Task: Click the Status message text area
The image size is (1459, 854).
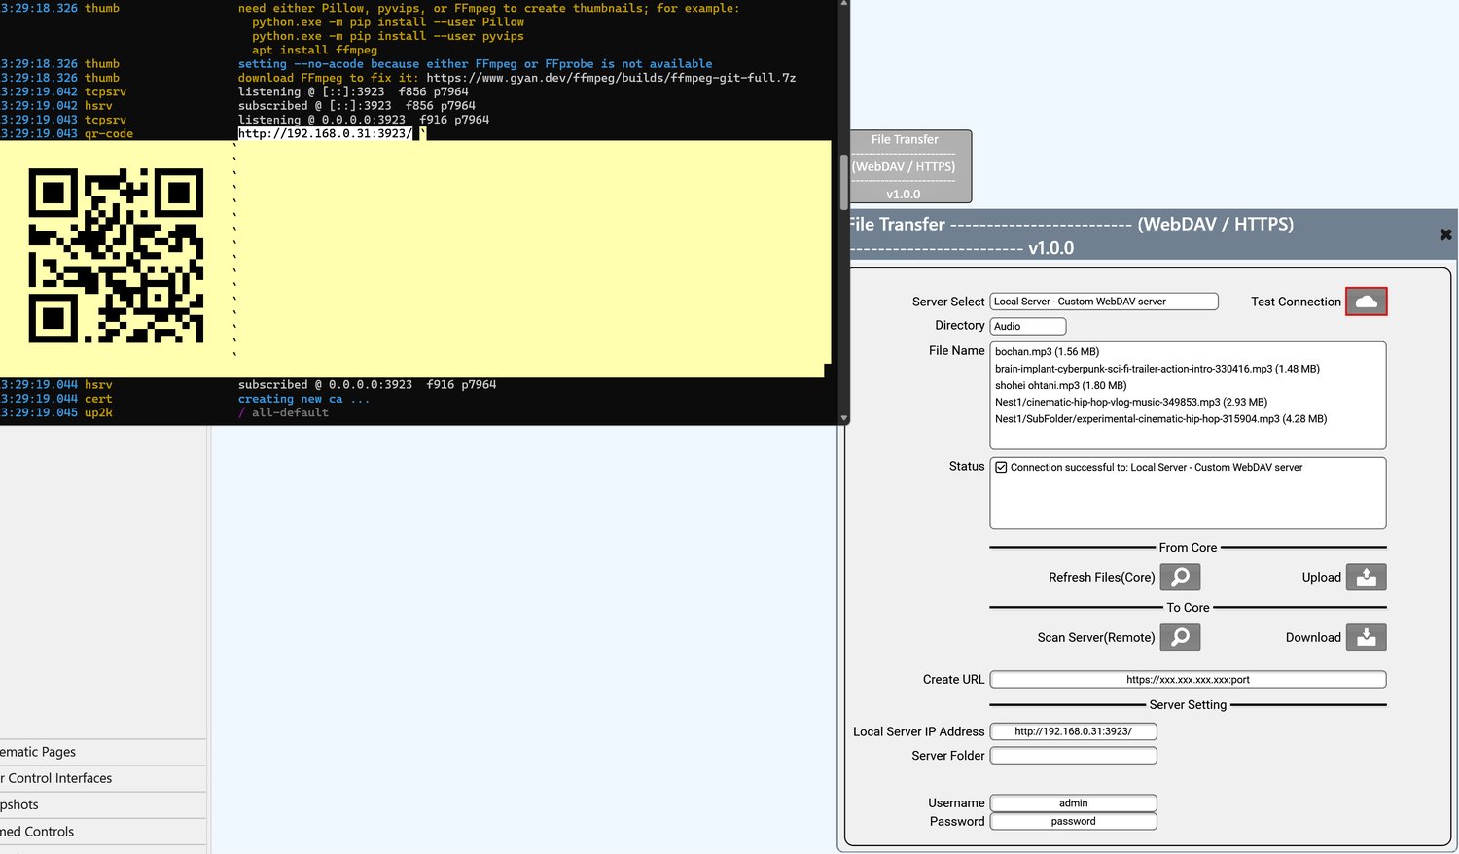Action: (1188, 493)
